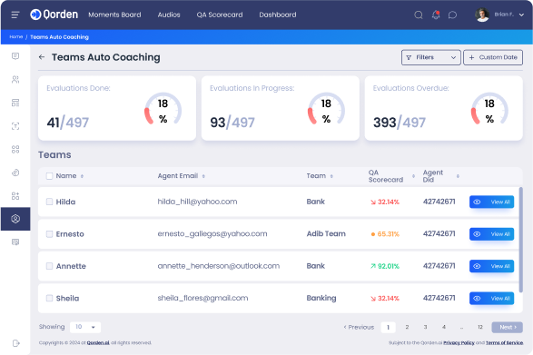Screen dimensions: 533x355
Task: Click the 92.01% scorecard value
Action: point(389,266)
